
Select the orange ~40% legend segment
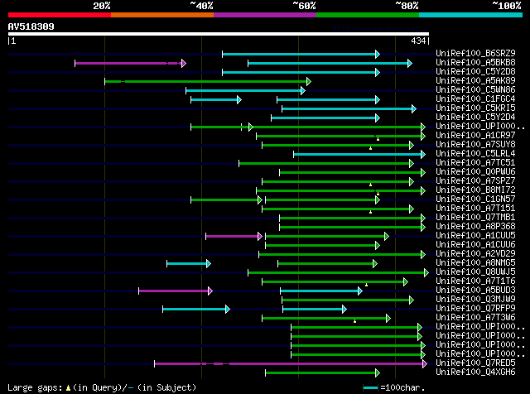pyautogui.click(x=162, y=15)
